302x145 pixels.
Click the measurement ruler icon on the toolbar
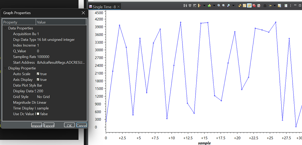tap(199, 6)
